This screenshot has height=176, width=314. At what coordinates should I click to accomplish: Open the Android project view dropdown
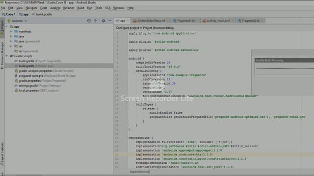tap(17, 21)
